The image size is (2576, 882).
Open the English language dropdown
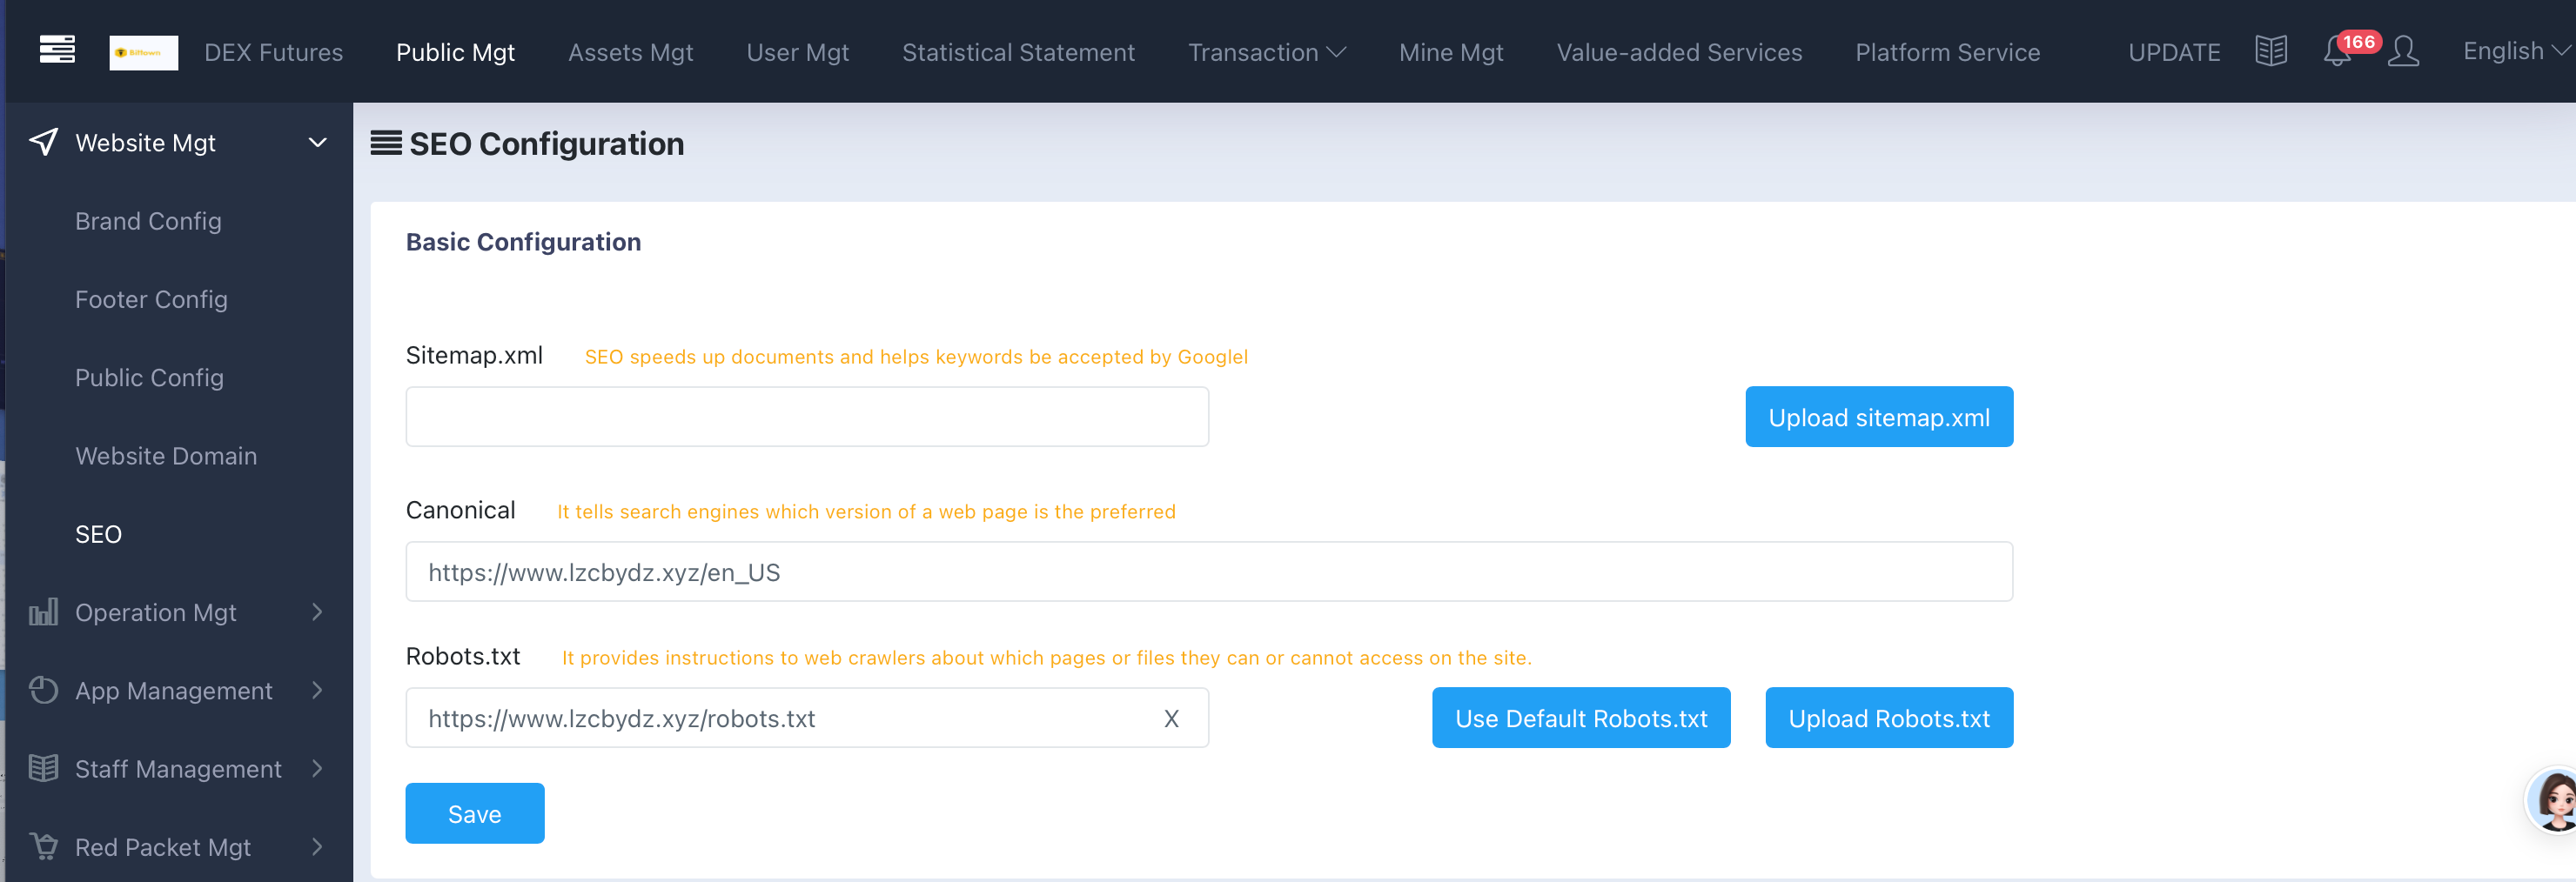[2516, 51]
